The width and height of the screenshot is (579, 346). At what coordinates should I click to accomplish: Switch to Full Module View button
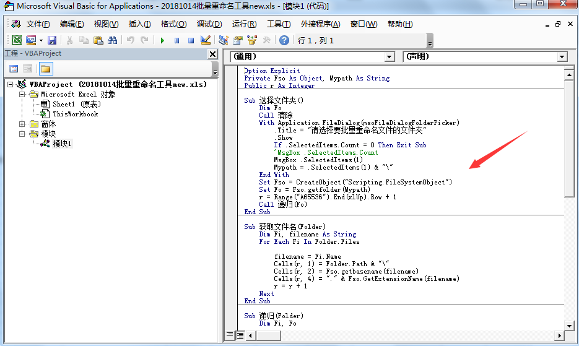(x=240, y=335)
